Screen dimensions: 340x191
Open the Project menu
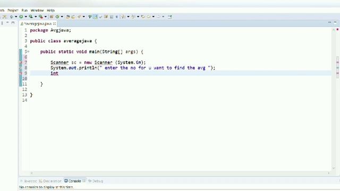13,11
